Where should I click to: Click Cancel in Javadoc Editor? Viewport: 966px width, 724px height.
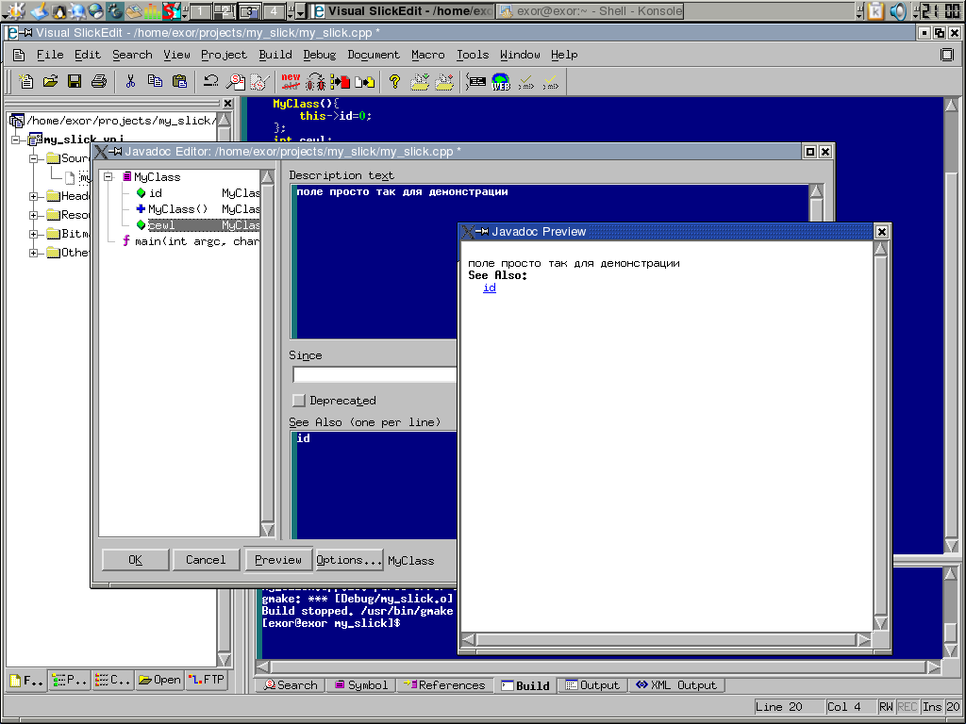pyautogui.click(x=206, y=560)
